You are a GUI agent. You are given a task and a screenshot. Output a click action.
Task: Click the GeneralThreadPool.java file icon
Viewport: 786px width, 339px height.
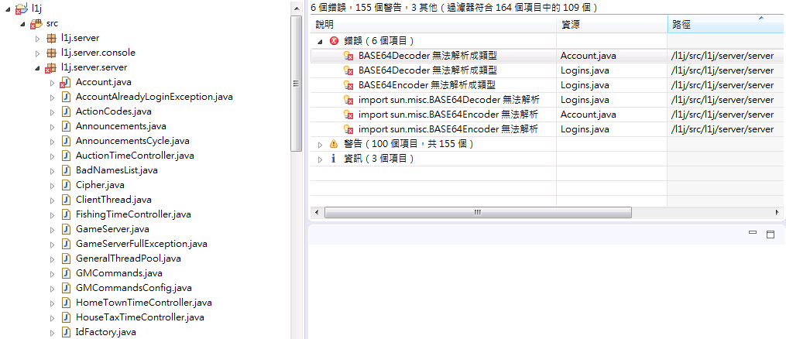(66, 259)
